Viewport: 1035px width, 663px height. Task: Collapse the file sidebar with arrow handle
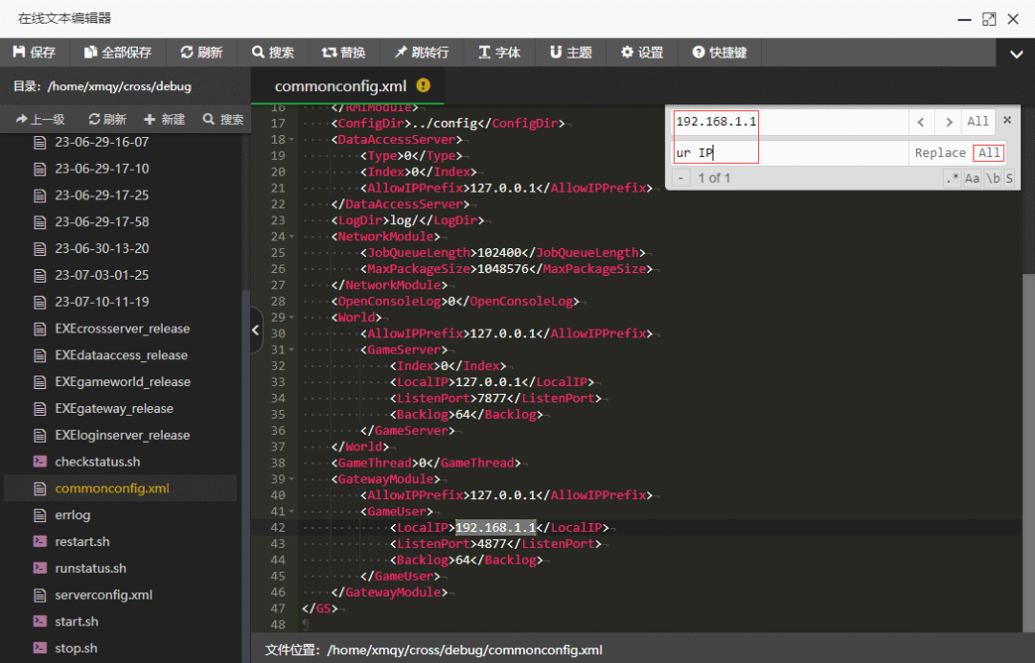click(x=256, y=330)
